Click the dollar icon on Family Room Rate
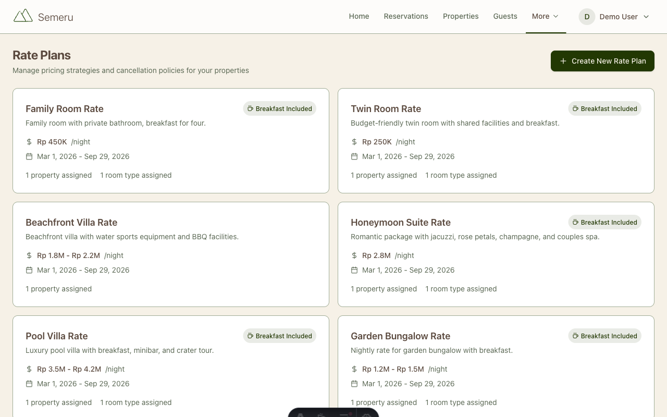This screenshot has width=667, height=417. click(x=29, y=142)
